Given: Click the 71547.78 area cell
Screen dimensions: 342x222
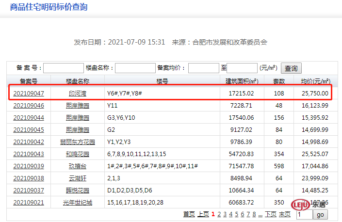Looking at the screenshot, I should tap(241, 166).
